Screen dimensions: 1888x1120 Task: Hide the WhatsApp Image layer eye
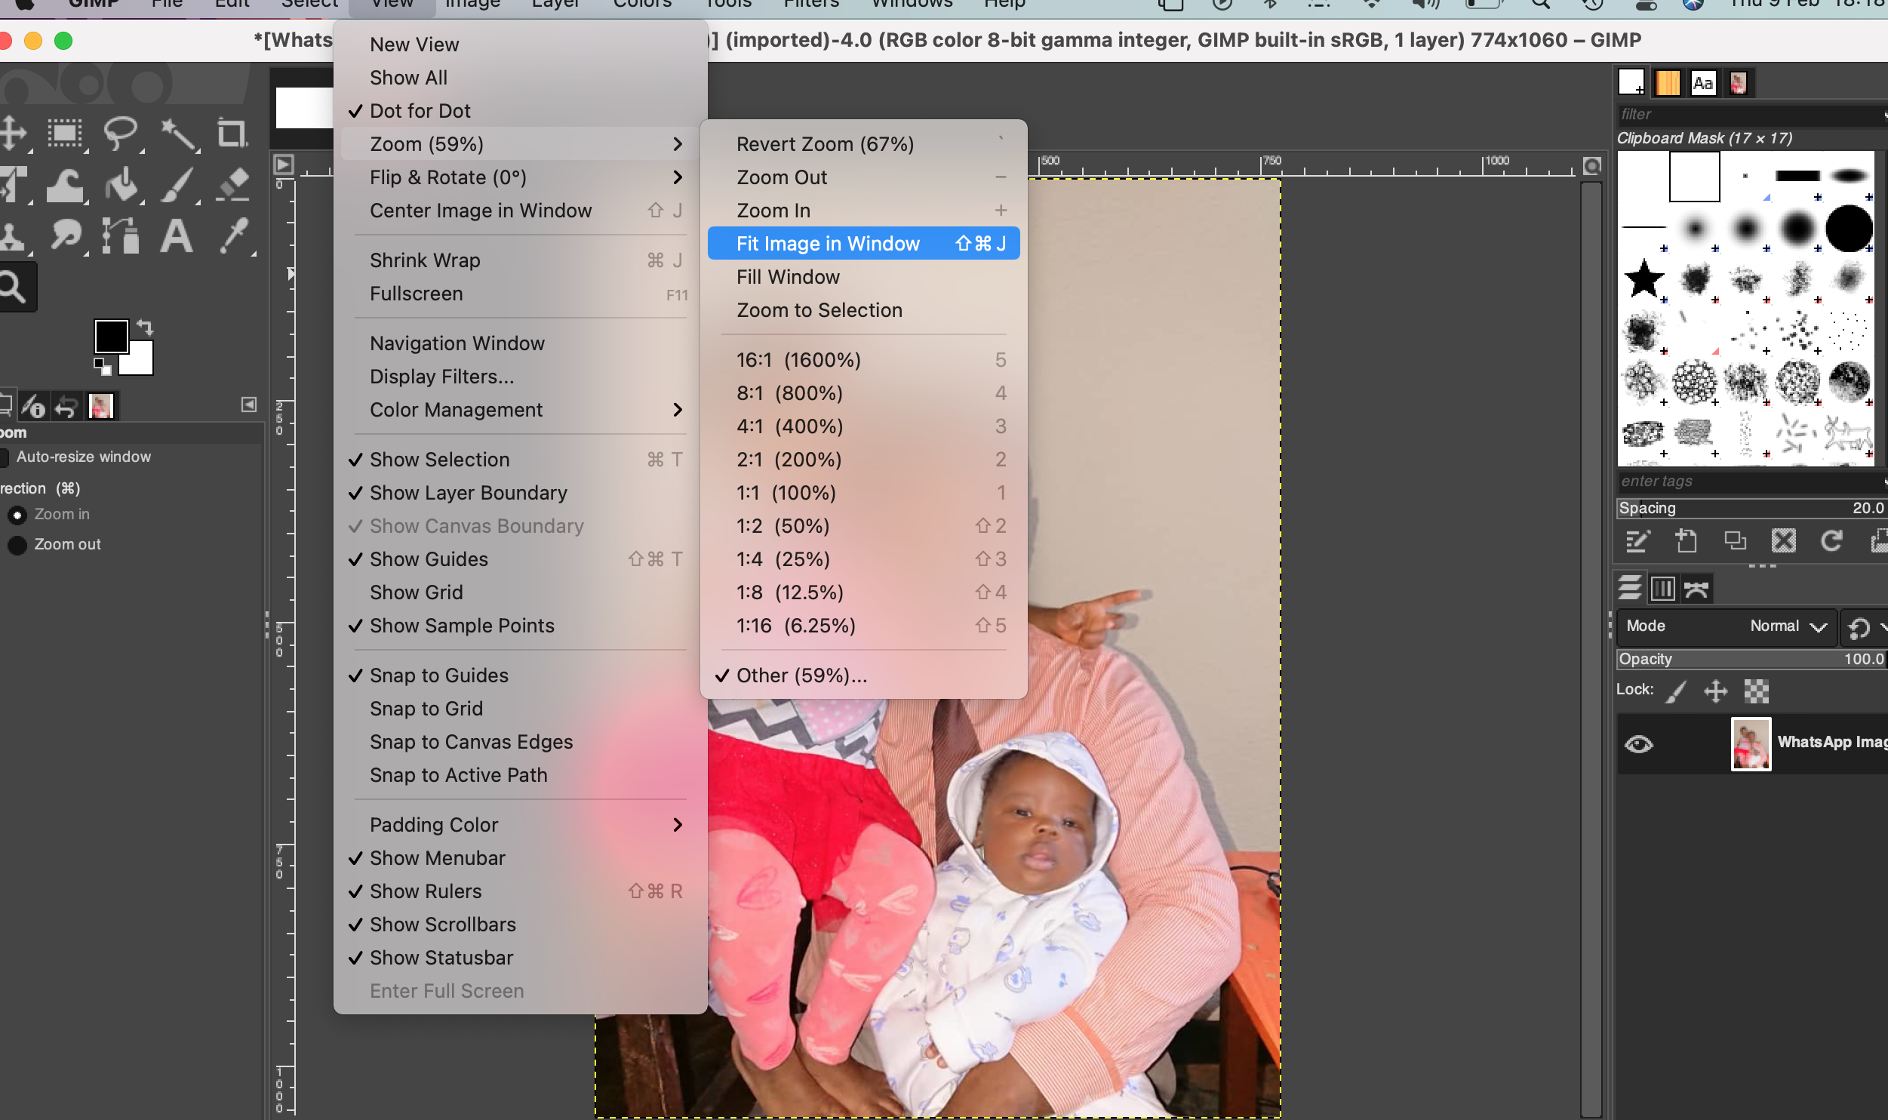(1638, 744)
